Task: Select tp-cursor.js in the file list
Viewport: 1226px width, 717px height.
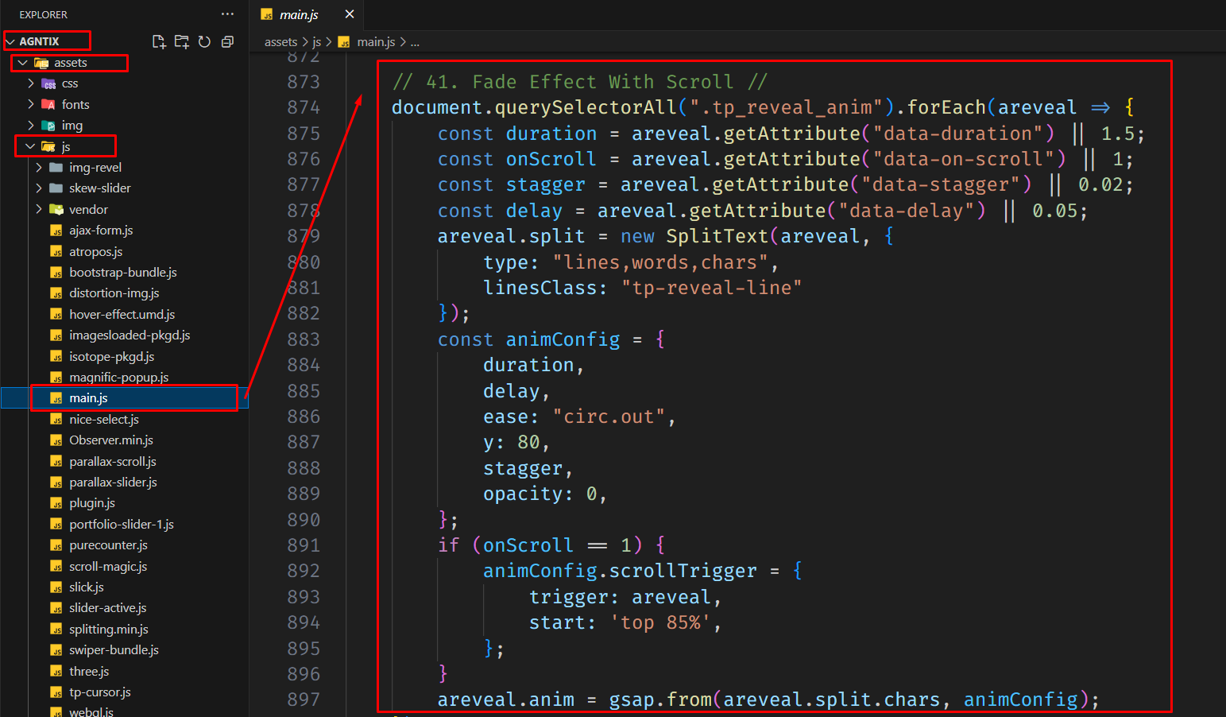Action: pyautogui.click(x=99, y=692)
